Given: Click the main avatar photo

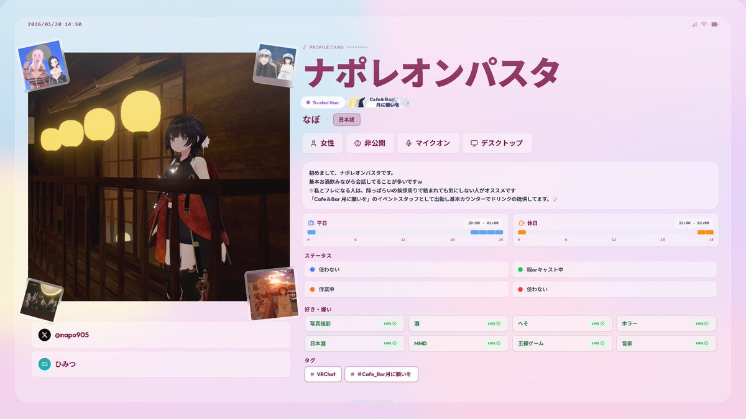Looking at the screenshot, I should point(159,177).
